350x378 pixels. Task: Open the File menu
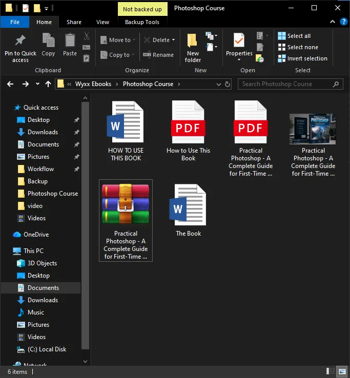point(15,22)
